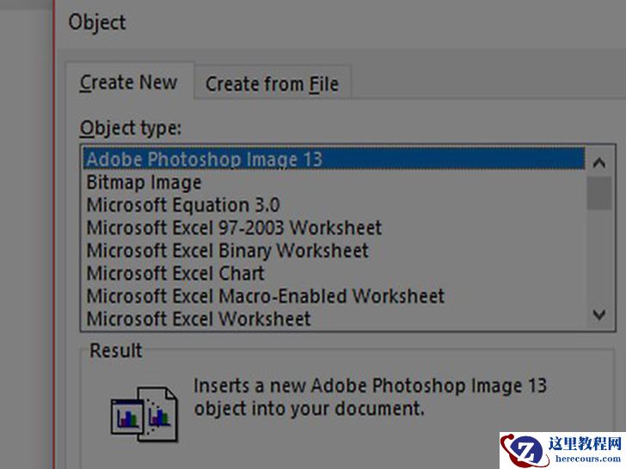This screenshot has height=469, width=626.
Task: Select Microsoft Excel Binary Worksheet
Action: point(227,251)
